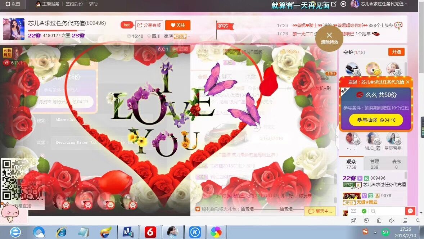Open the song pop-out icon beside the lyrics
424x239 pixels.
click(x=334, y=4)
